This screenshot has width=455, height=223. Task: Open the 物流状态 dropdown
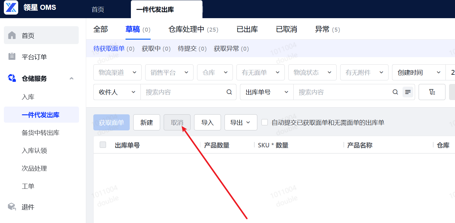tap(312, 72)
